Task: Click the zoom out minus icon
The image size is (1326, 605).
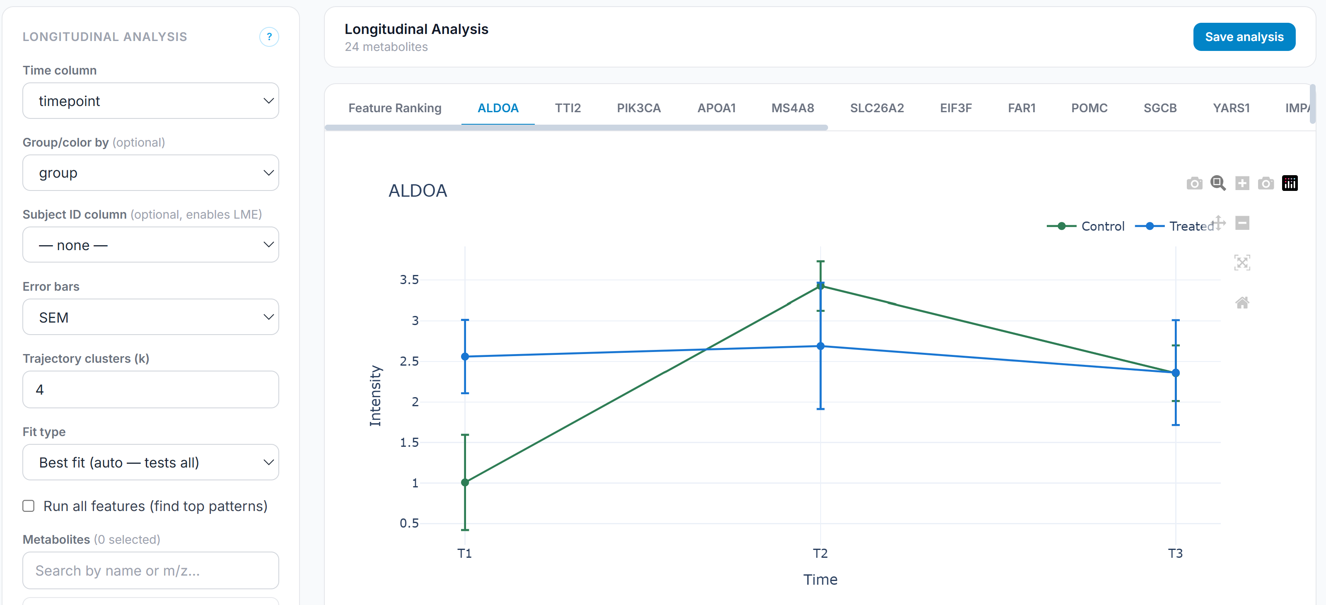Action: (x=1241, y=223)
